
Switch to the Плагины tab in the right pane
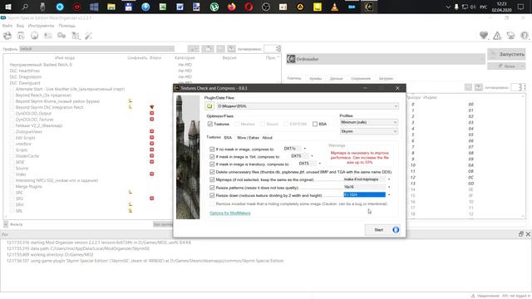pyautogui.click(x=294, y=78)
